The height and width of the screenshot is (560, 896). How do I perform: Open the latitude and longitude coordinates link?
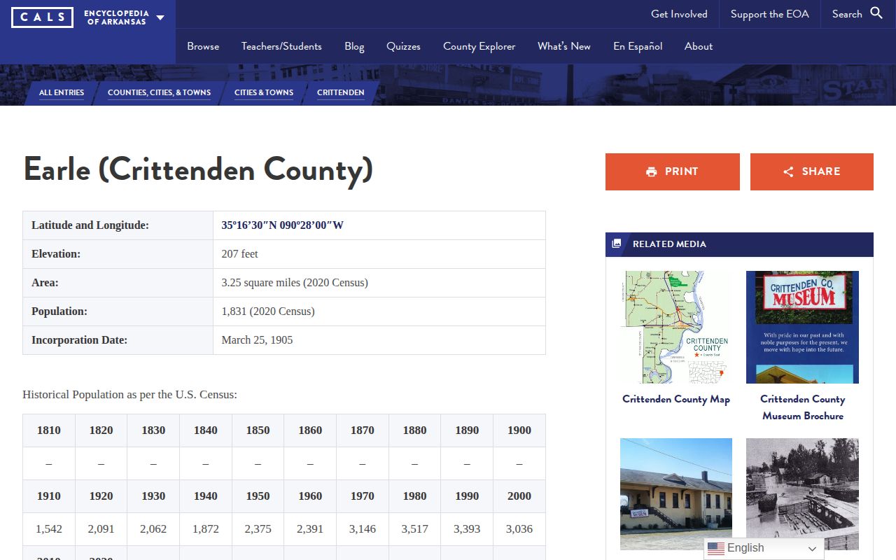283,225
